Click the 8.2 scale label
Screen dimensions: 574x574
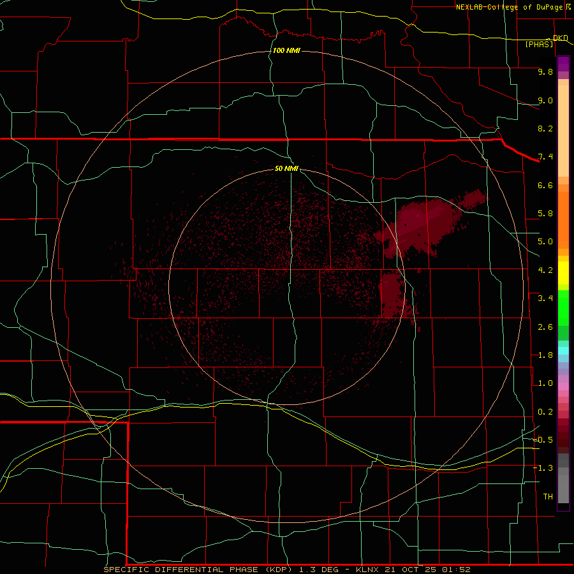tap(545, 128)
